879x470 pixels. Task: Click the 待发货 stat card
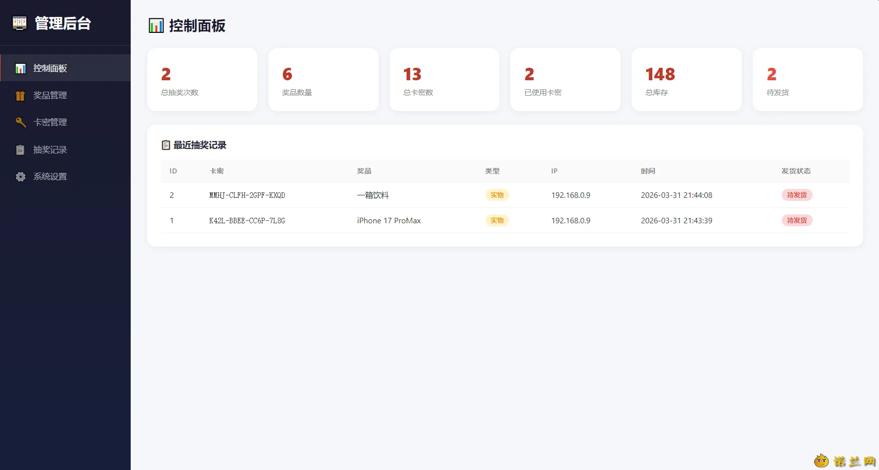[808, 79]
